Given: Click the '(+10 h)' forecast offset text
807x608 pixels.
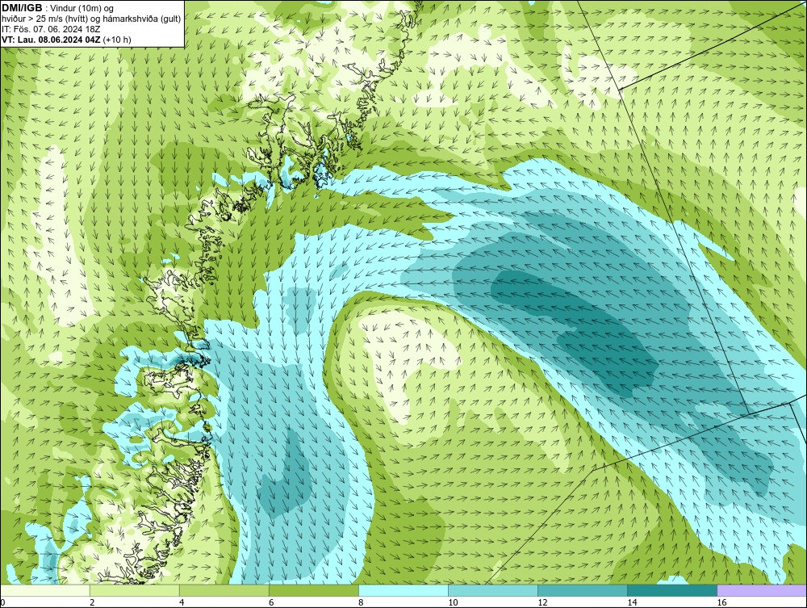Looking at the screenshot, I should coord(117,40).
